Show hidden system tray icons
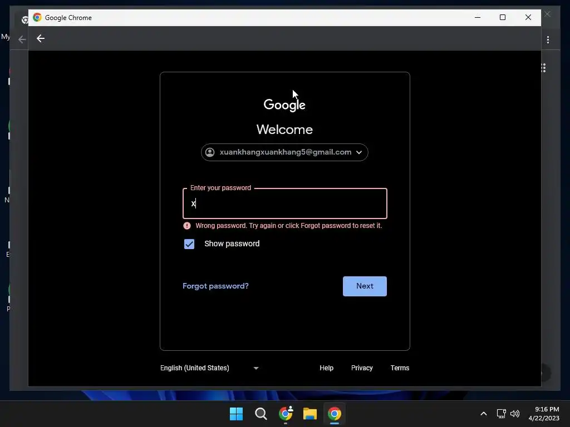Viewport: 570px width, 427px height. tap(484, 414)
